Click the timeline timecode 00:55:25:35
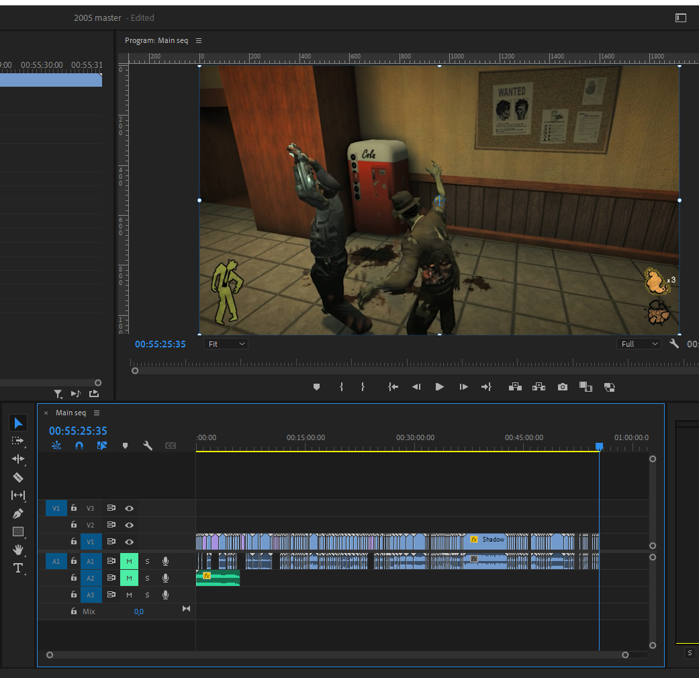699x678 pixels. click(78, 431)
